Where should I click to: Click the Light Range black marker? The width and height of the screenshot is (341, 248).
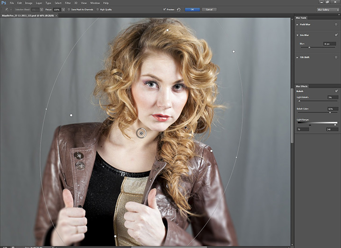point(310,125)
